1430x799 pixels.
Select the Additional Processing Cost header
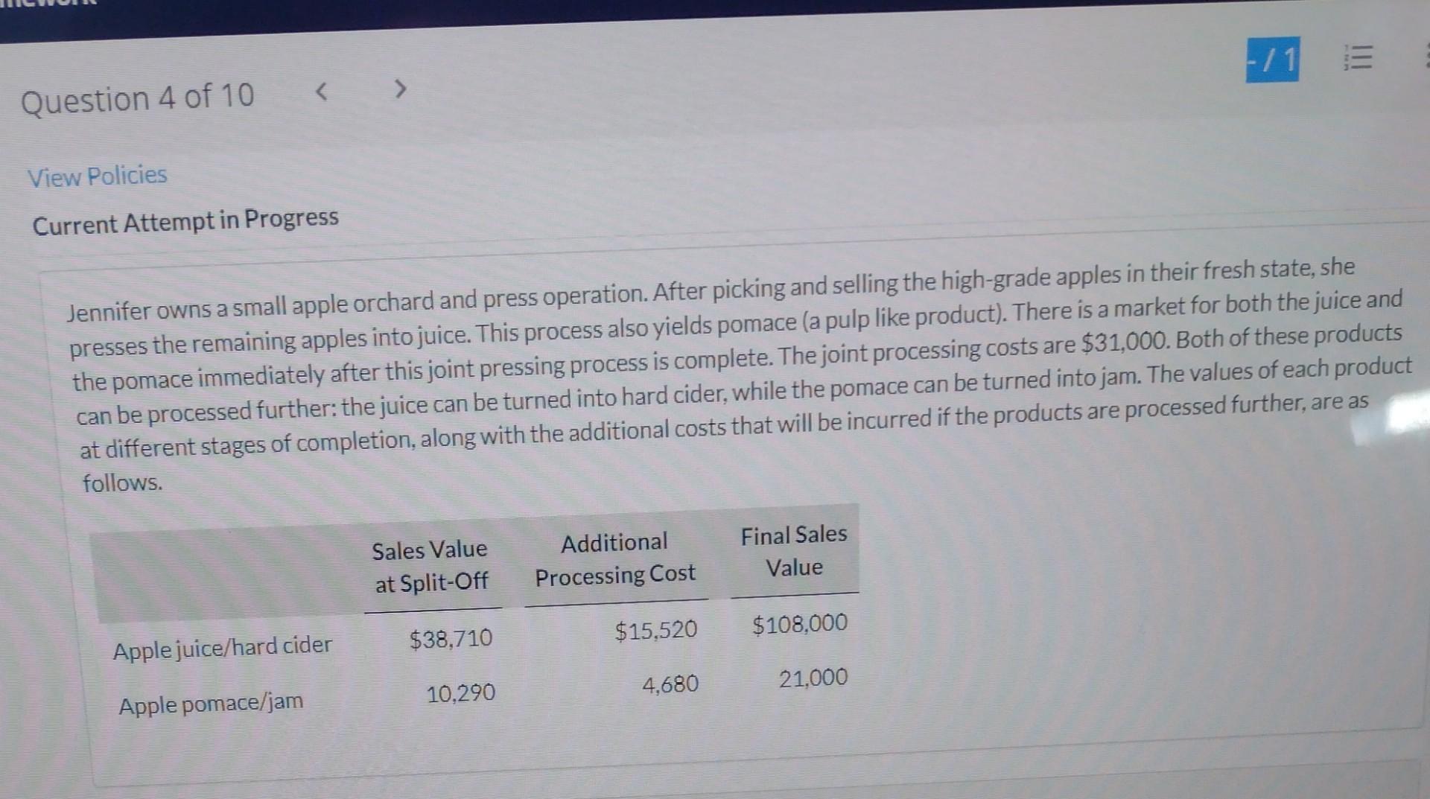click(615, 558)
